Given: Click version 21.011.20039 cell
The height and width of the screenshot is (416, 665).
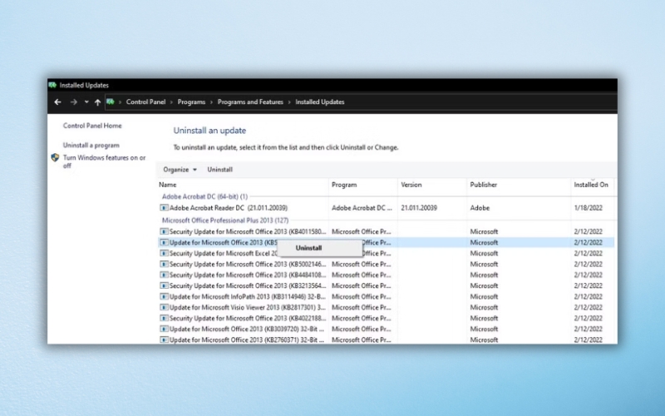Looking at the screenshot, I should [x=419, y=208].
